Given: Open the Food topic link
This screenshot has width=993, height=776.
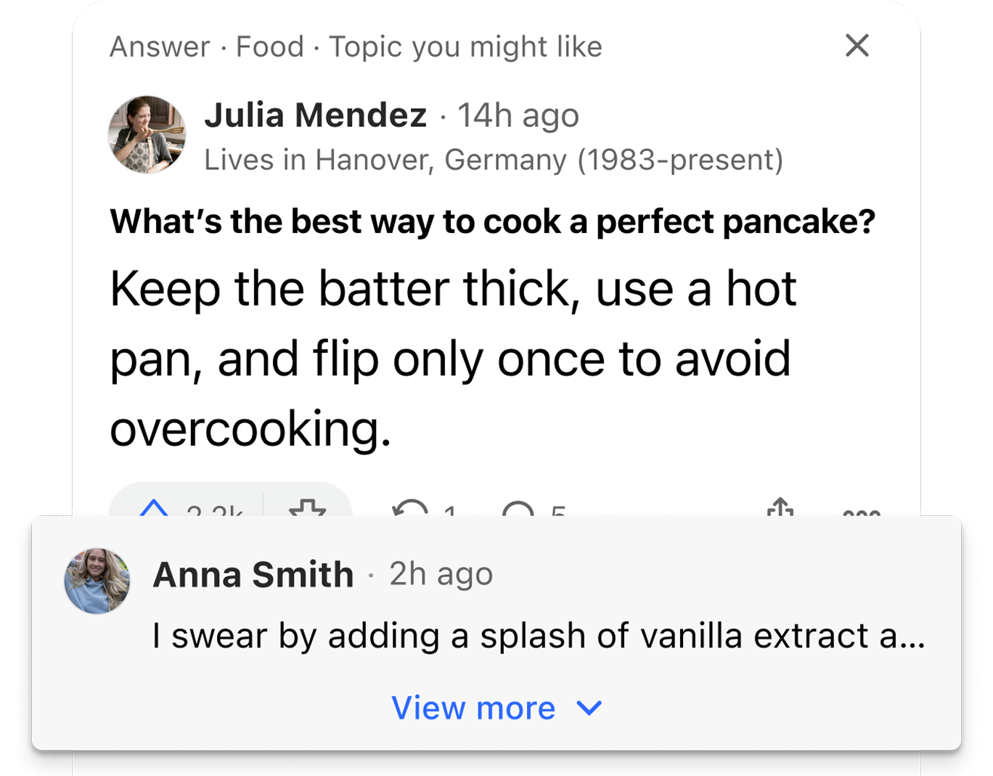Looking at the screenshot, I should 270,46.
